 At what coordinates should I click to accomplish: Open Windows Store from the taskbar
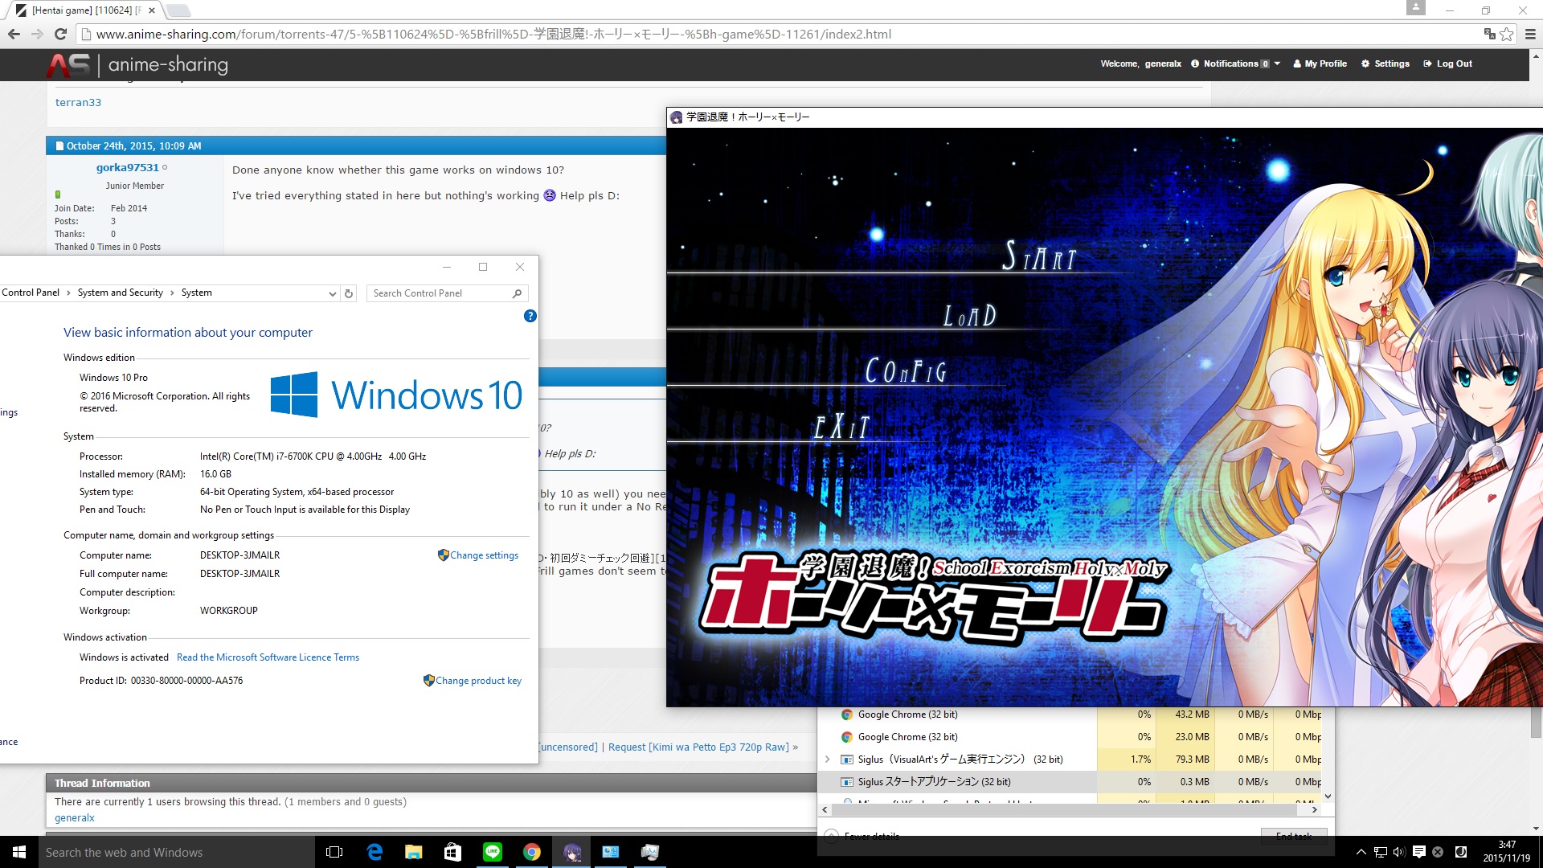tap(452, 852)
